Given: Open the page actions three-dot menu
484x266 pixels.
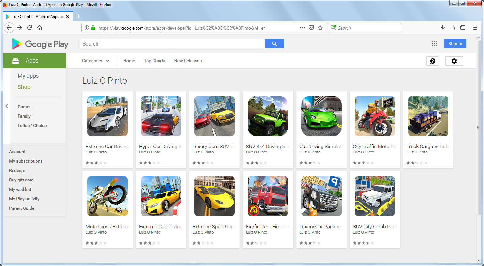Looking at the screenshot, I should (x=302, y=28).
